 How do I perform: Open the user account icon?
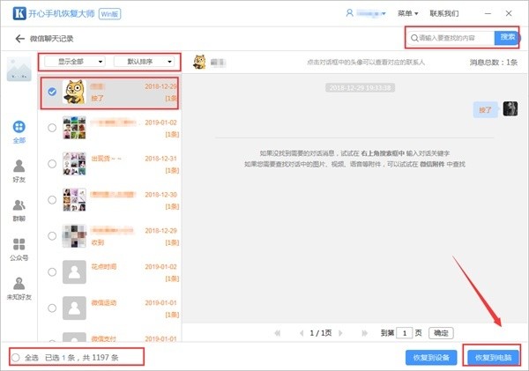(x=349, y=13)
